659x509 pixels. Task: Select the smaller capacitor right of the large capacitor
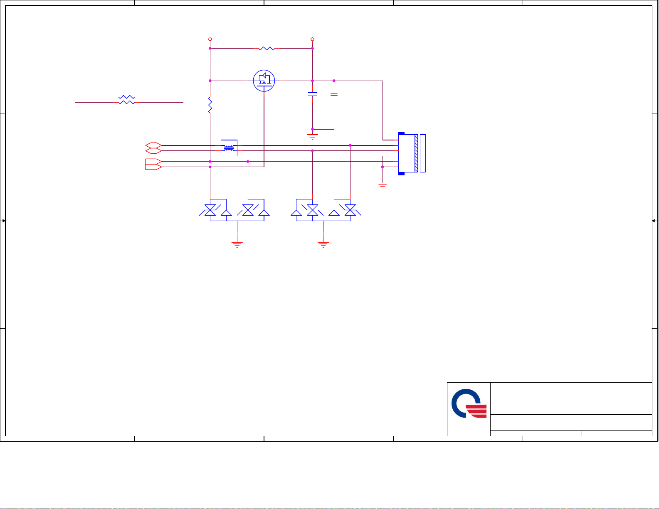(x=334, y=94)
